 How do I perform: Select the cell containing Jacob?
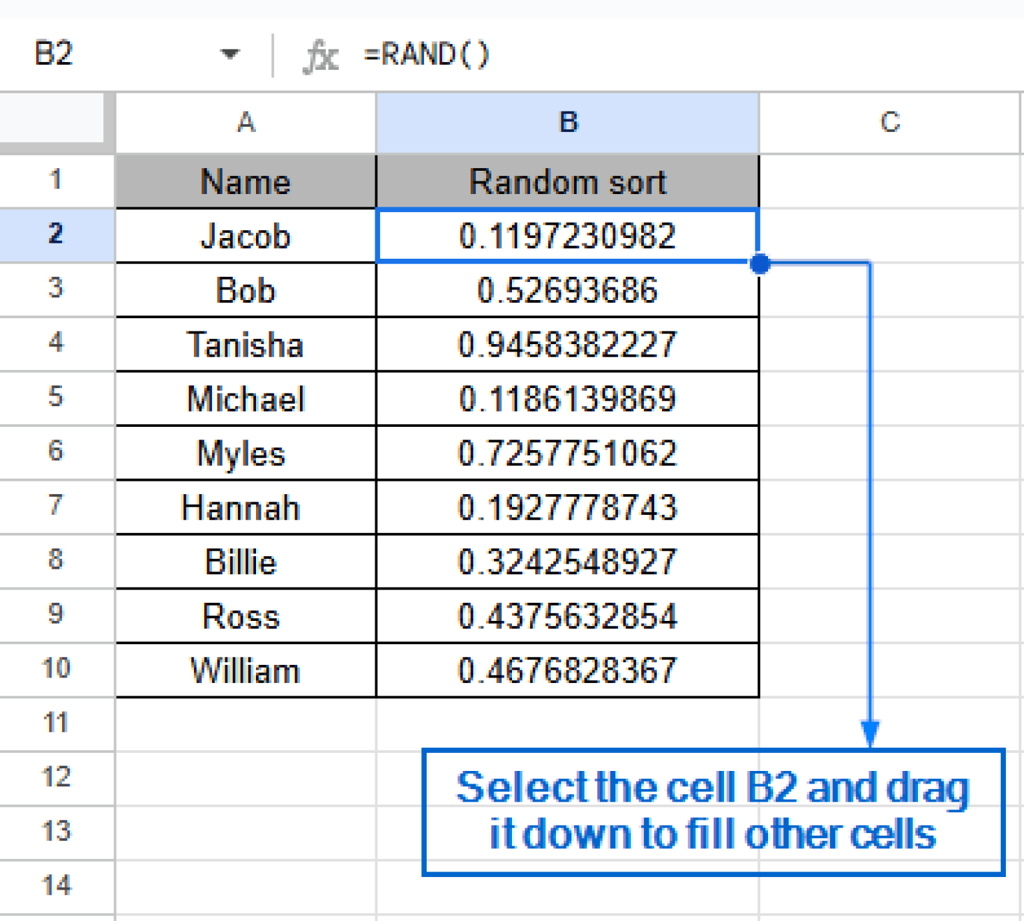click(x=245, y=235)
